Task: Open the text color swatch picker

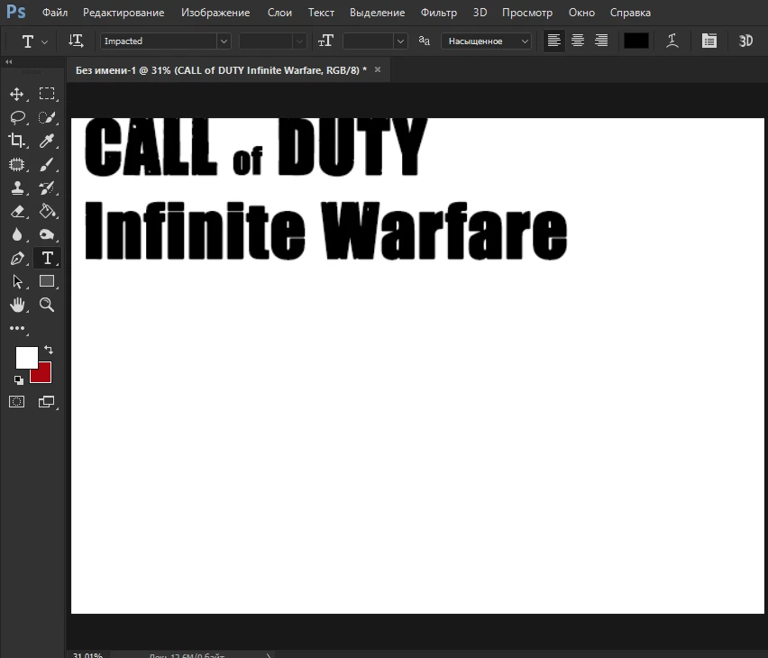Action: (635, 41)
